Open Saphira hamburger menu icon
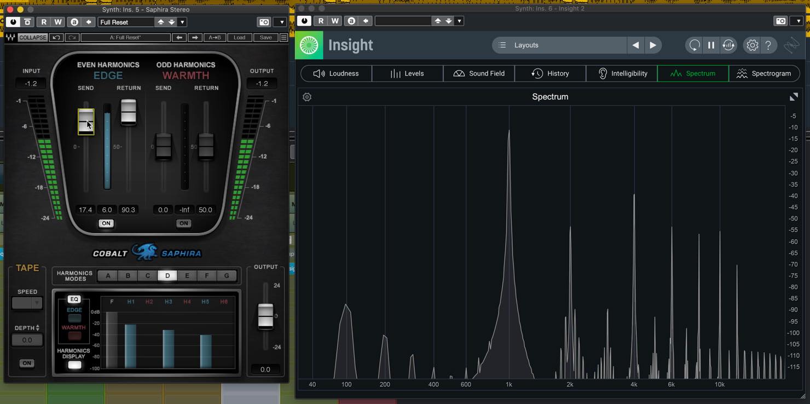This screenshot has width=810, height=404. [x=283, y=38]
